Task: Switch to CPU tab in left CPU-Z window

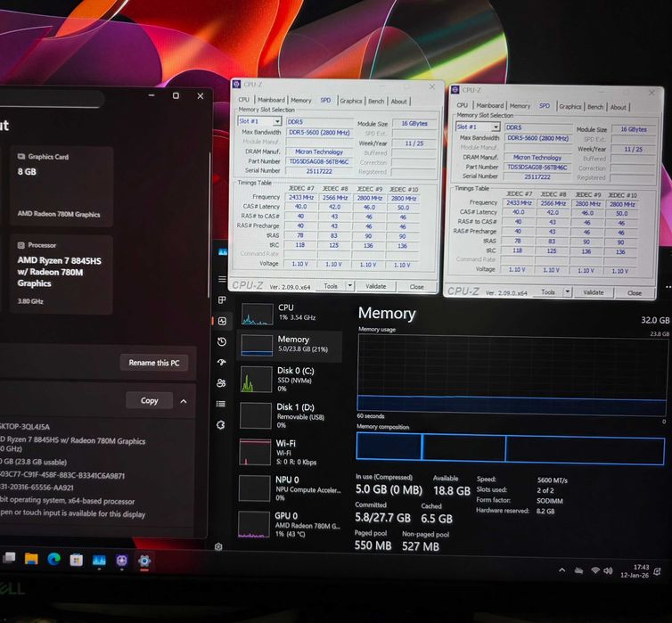Action: coord(244,100)
